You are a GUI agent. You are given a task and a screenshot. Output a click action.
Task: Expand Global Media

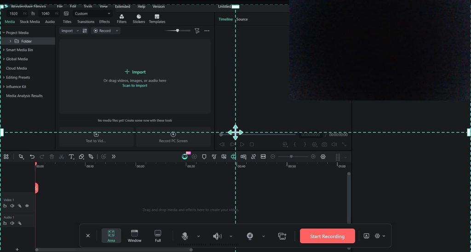click(x=4, y=59)
